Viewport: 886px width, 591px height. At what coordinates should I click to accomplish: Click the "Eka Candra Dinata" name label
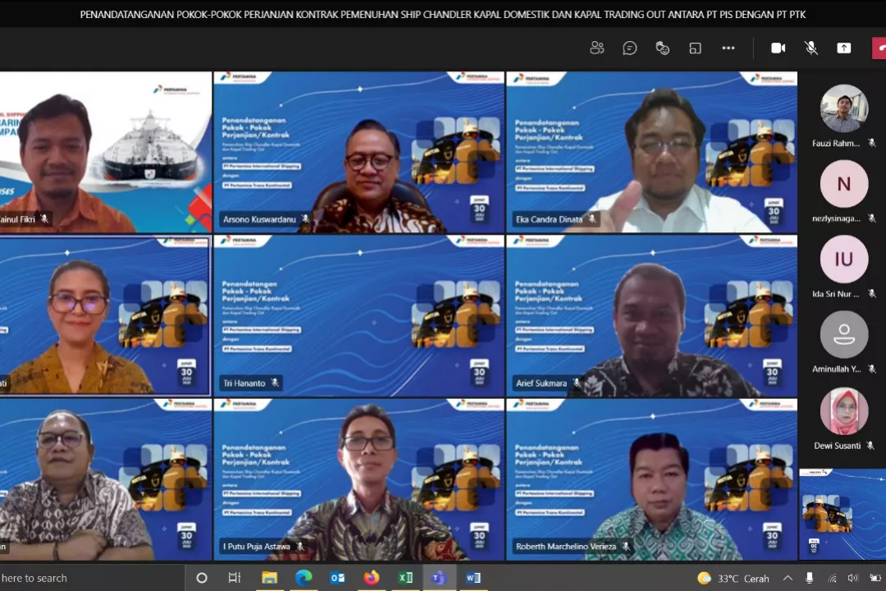pos(549,219)
